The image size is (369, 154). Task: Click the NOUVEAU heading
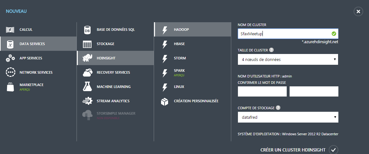pyautogui.click(x=16, y=11)
